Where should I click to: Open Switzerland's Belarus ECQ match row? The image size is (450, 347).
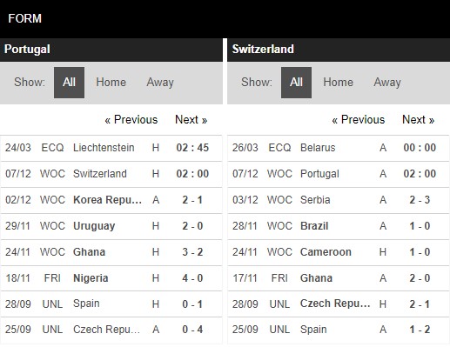pyautogui.click(x=339, y=148)
